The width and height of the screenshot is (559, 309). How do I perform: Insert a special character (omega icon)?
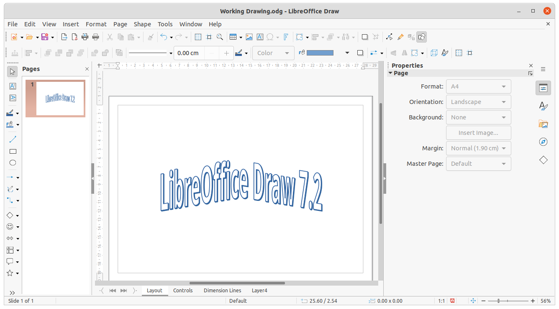click(x=270, y=37)
